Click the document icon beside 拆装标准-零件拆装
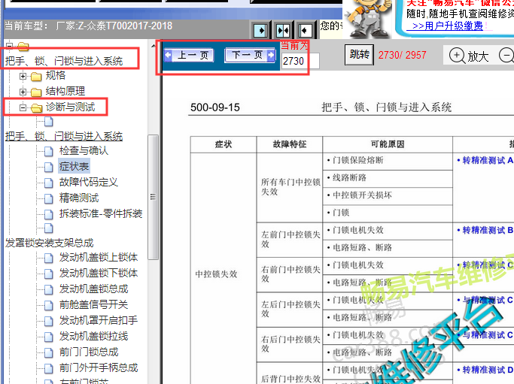 click(x=48, y=214)
